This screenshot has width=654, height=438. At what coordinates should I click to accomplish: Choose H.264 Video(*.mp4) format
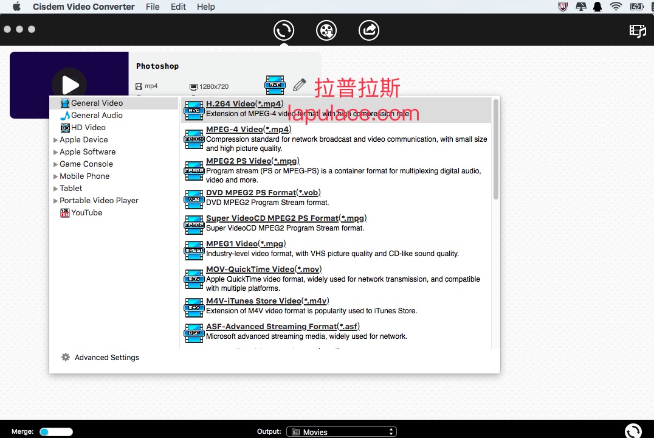pyautogui.click(x=336, y=110)
